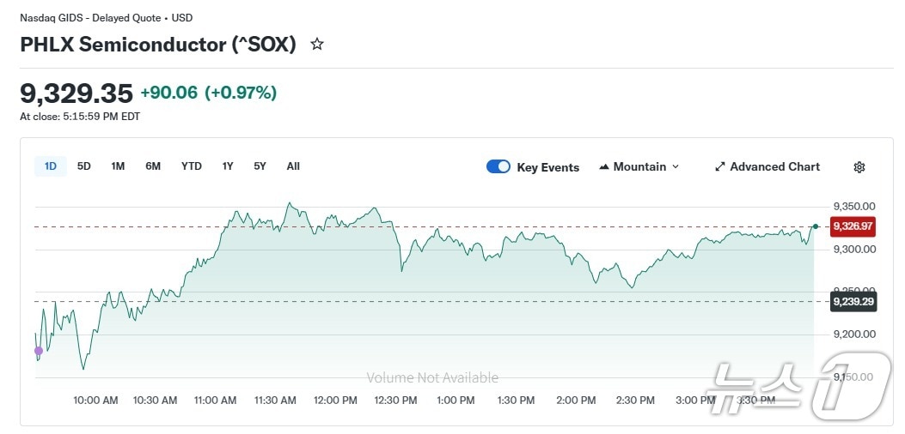Click the purple key event dot on chart
905x434 pixels.
coord(38,351)
